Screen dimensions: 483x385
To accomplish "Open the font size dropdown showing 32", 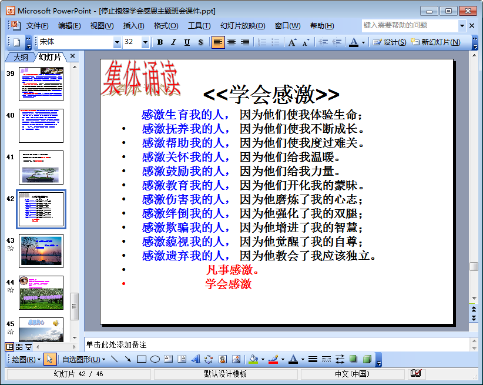I will tap(145, 42).
